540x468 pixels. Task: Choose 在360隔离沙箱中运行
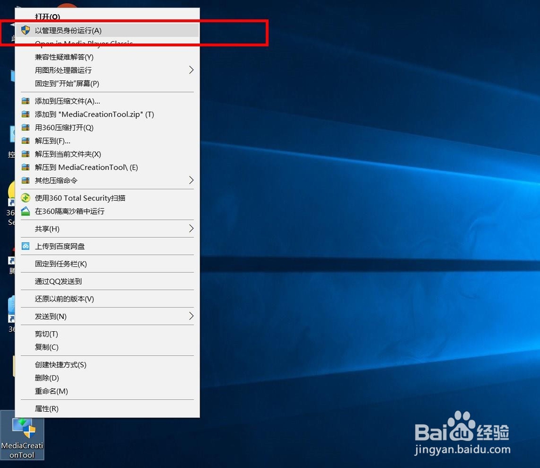(107, 211)
